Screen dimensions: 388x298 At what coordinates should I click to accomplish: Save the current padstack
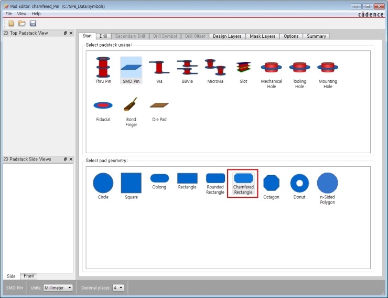pyautogui.click(x=33, y=23)
